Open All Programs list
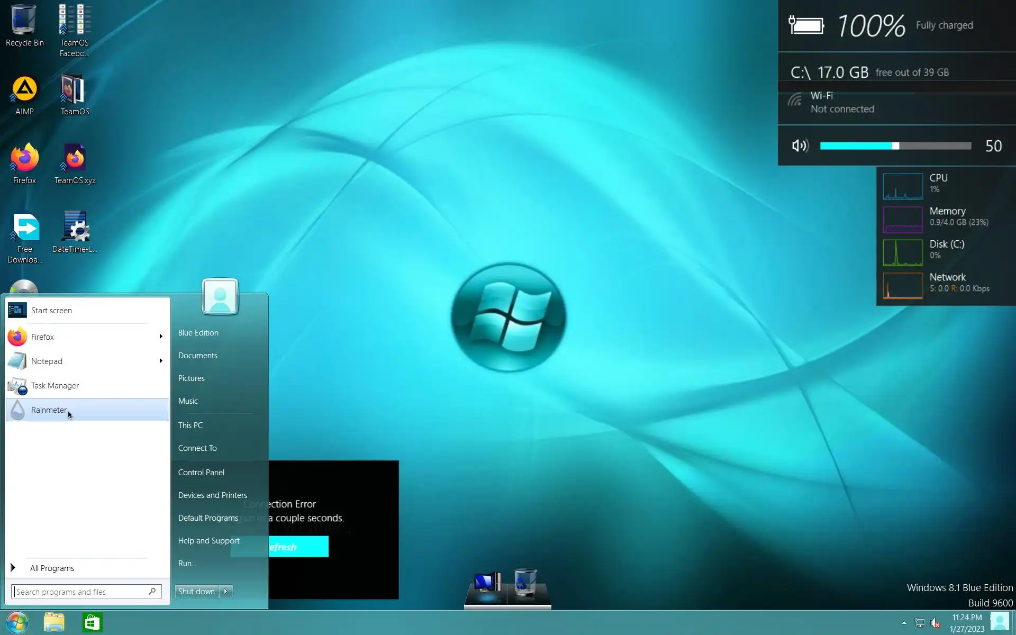 pyautogui.click(x=52, y=568)
